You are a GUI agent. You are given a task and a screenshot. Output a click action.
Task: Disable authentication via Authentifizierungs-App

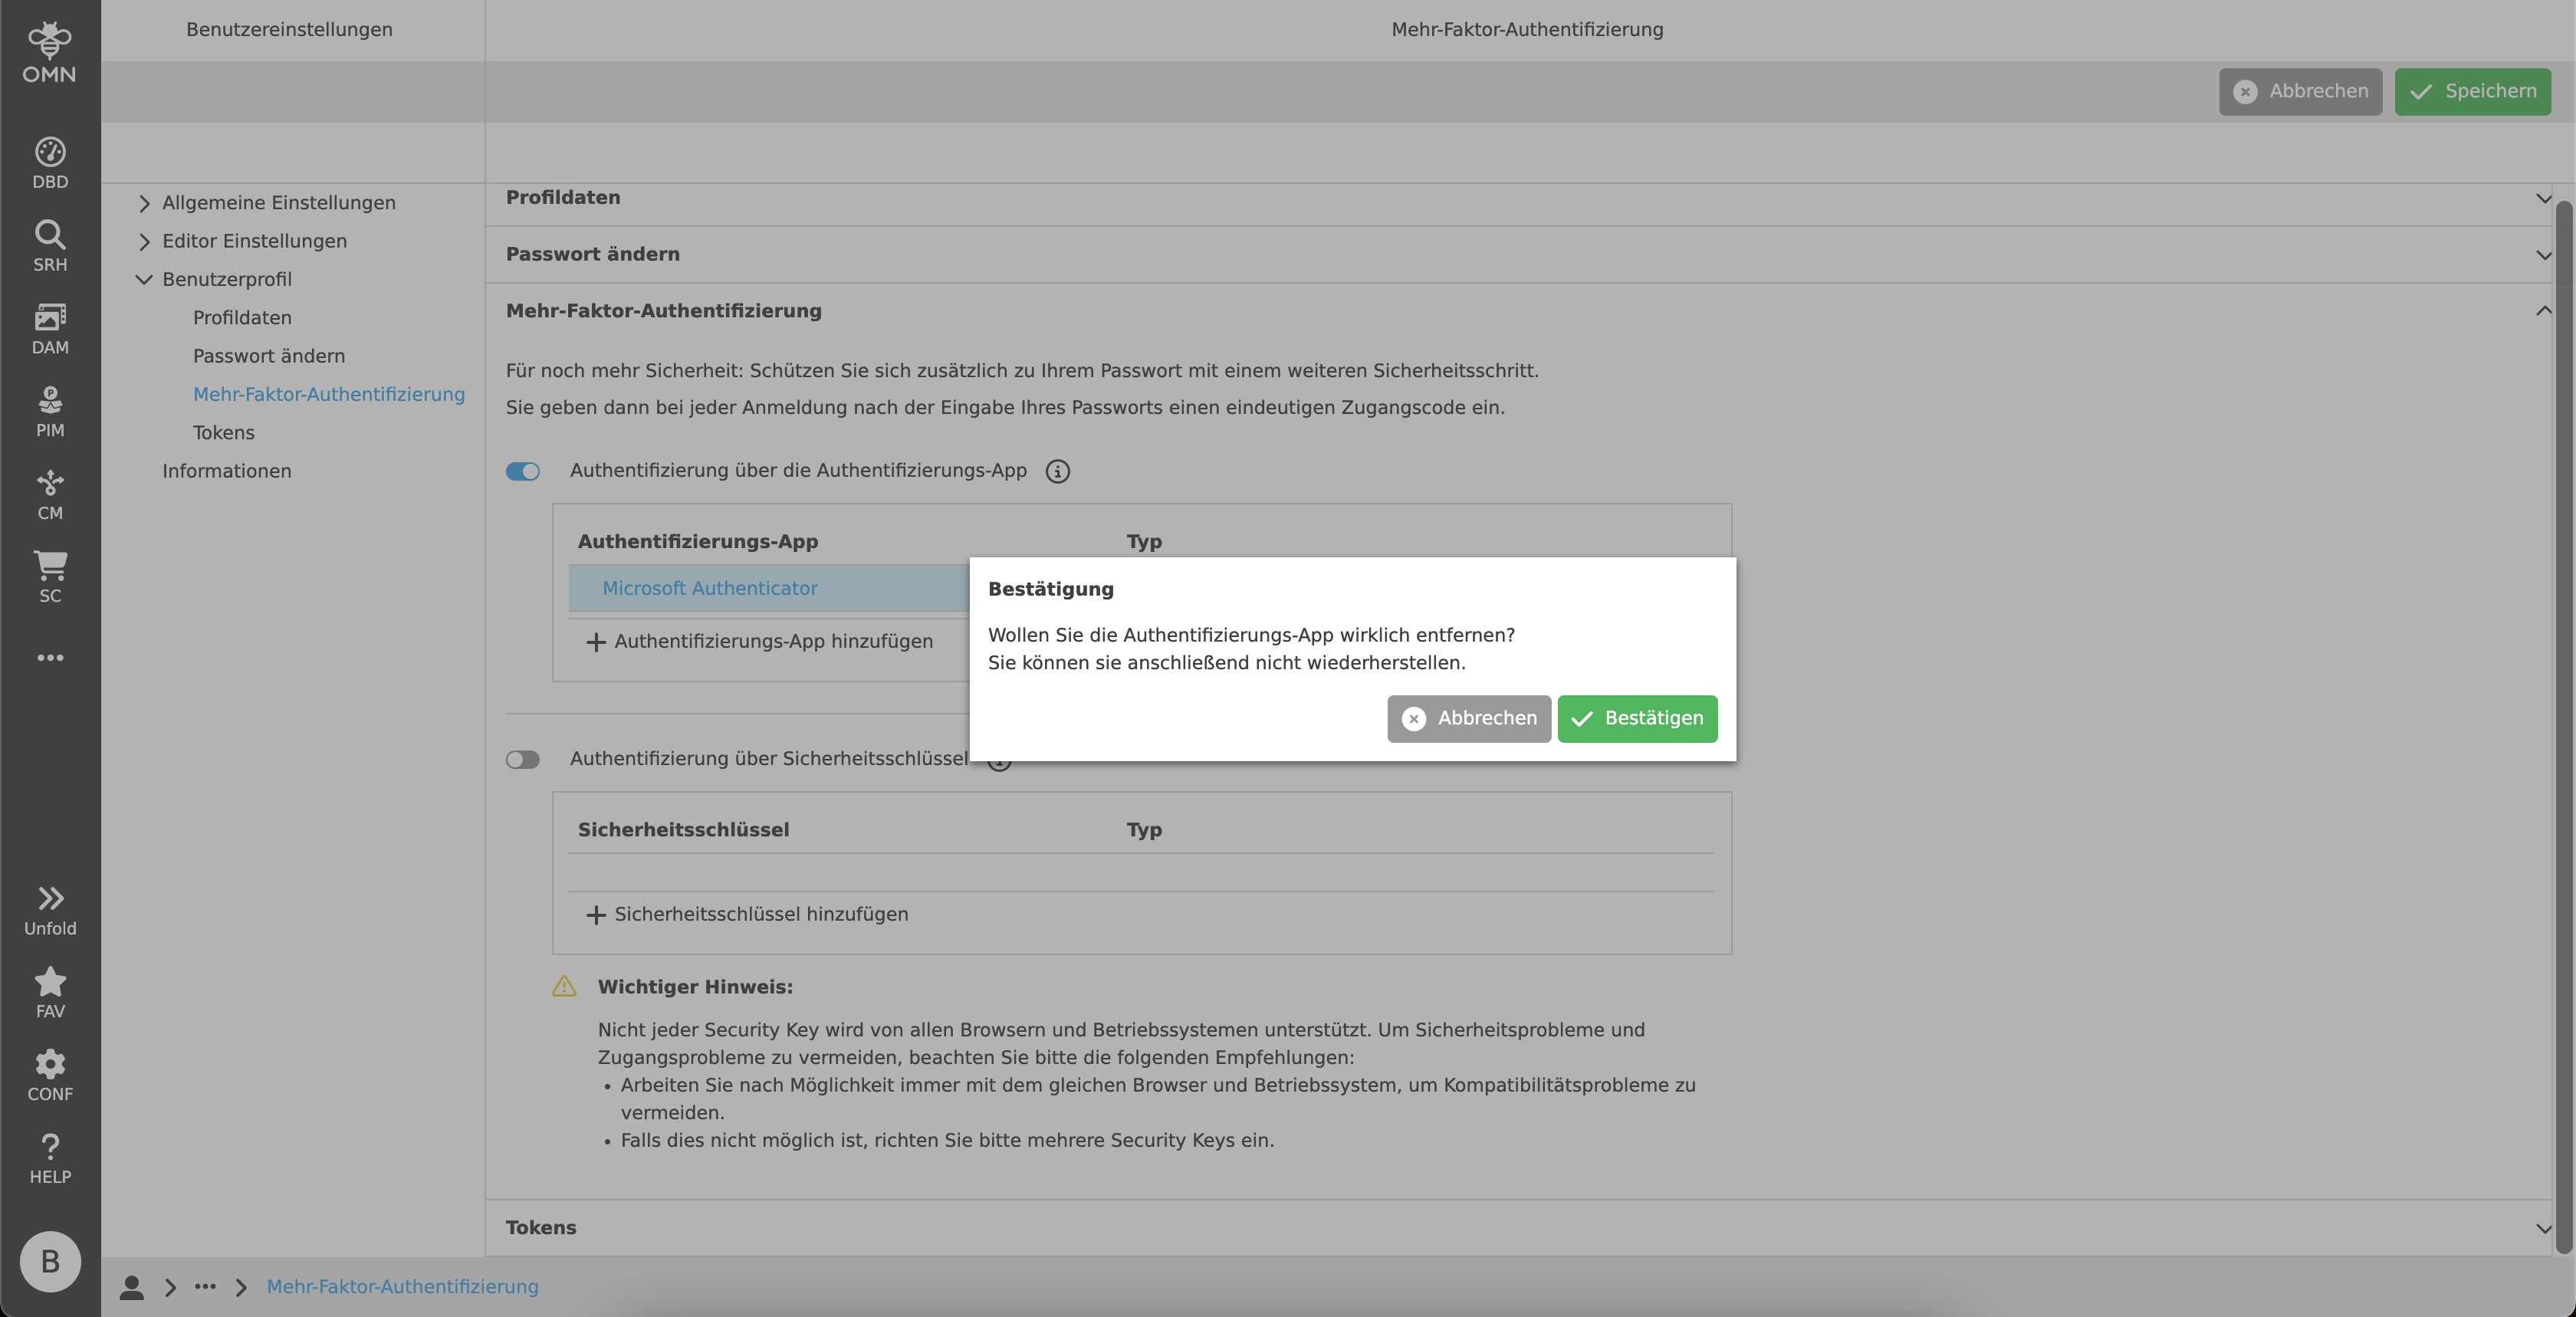[x=522, y=471]
